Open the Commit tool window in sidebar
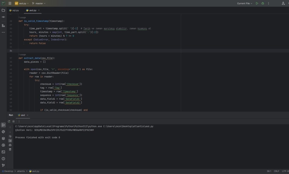 [x=3, y=17]
